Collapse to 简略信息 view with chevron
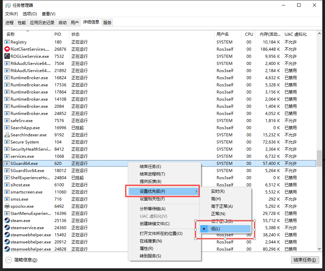The height and width of the screenshot is (271, 325). pos(8,260)
